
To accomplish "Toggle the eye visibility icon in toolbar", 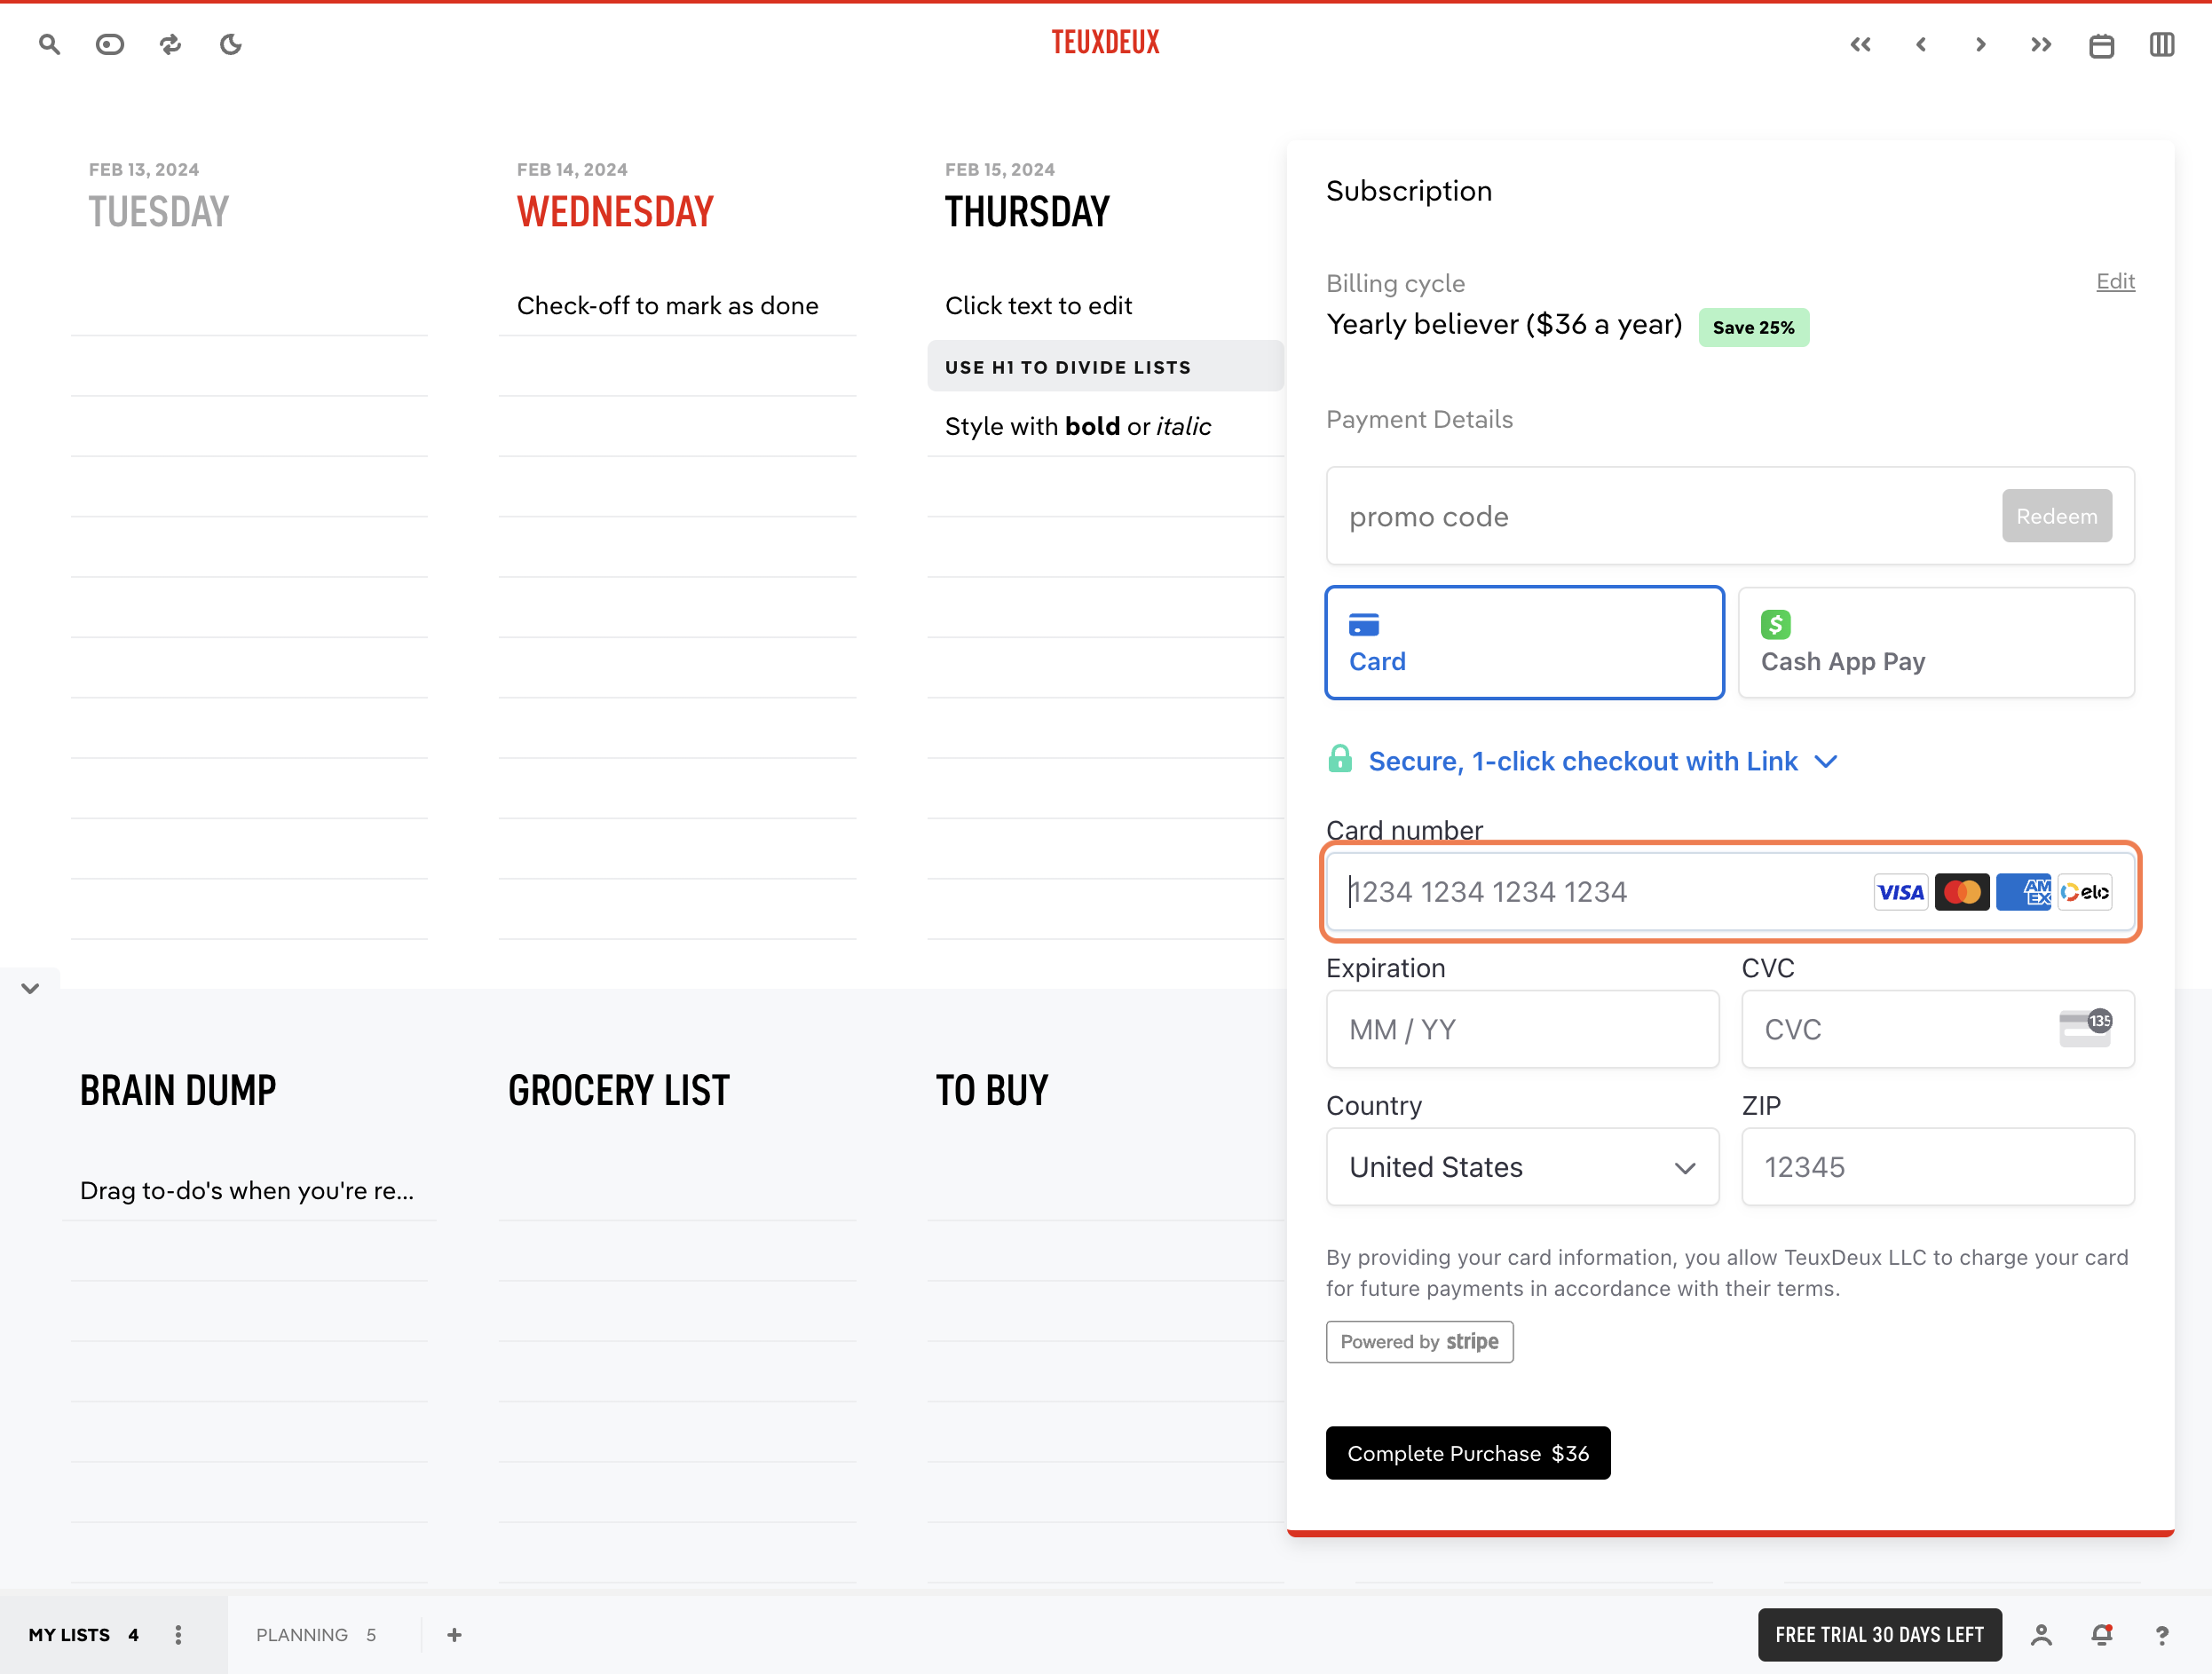I will 110,44.
